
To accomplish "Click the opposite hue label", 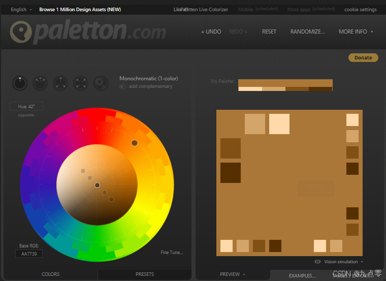I will [26, 115].
